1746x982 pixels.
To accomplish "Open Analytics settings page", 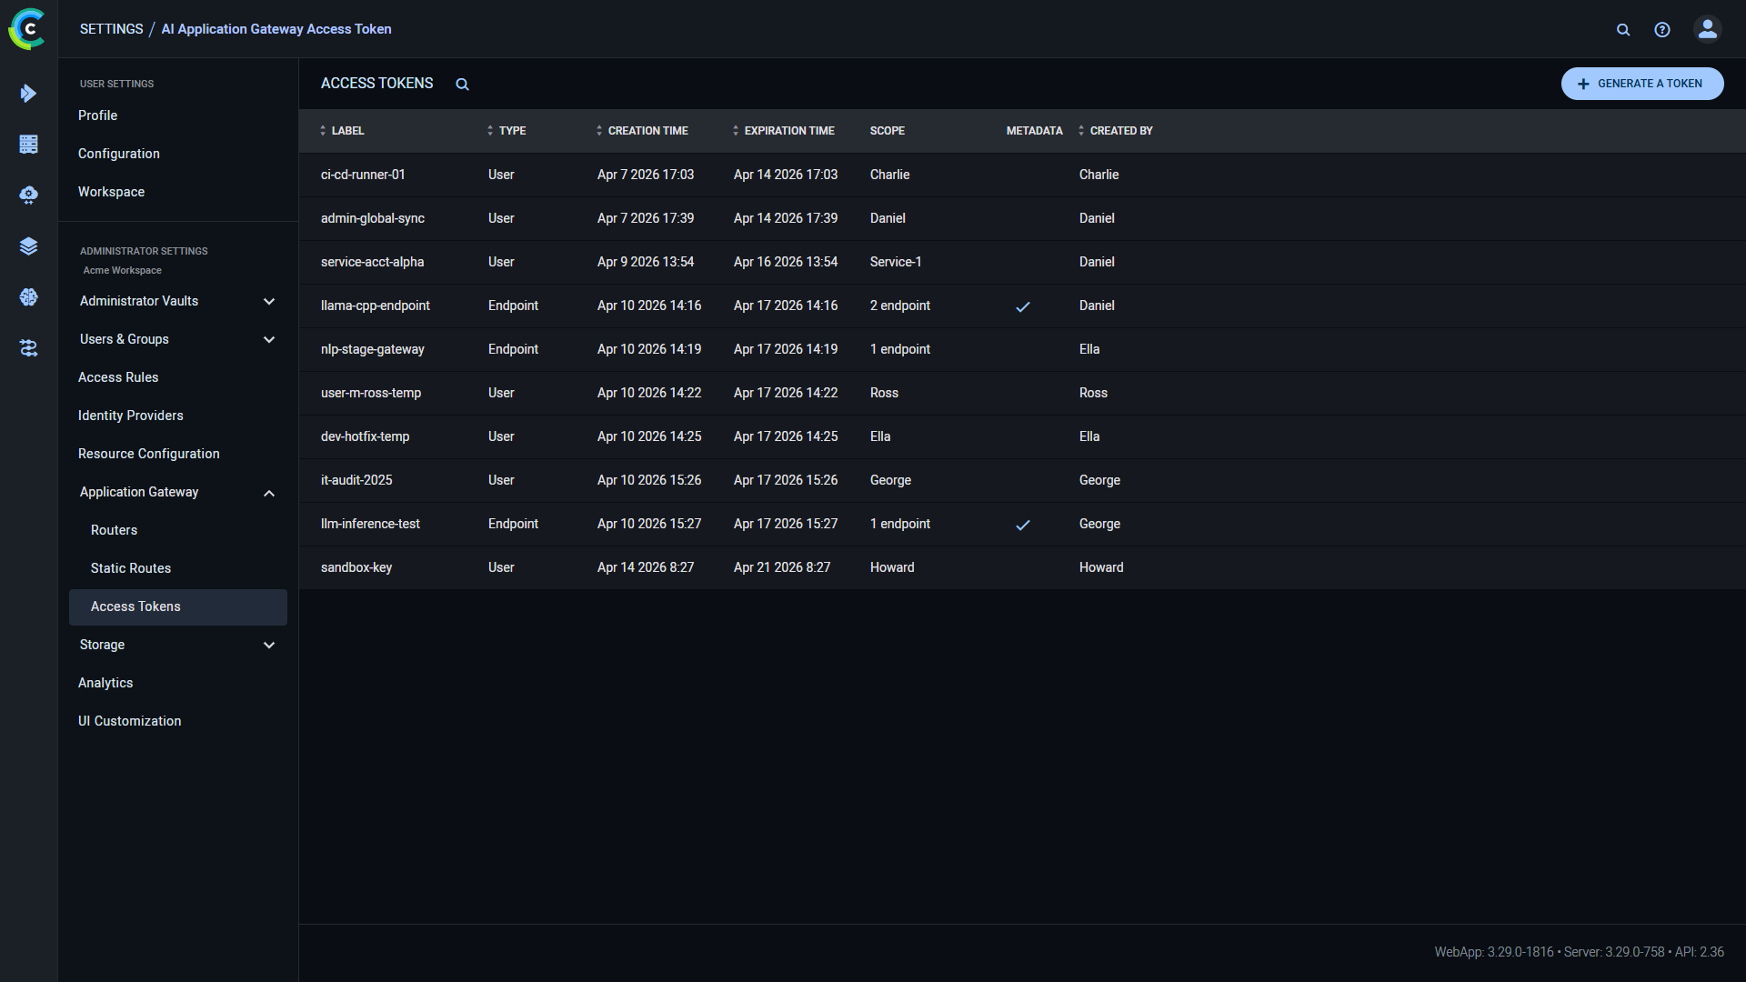I will pos(105,683).
